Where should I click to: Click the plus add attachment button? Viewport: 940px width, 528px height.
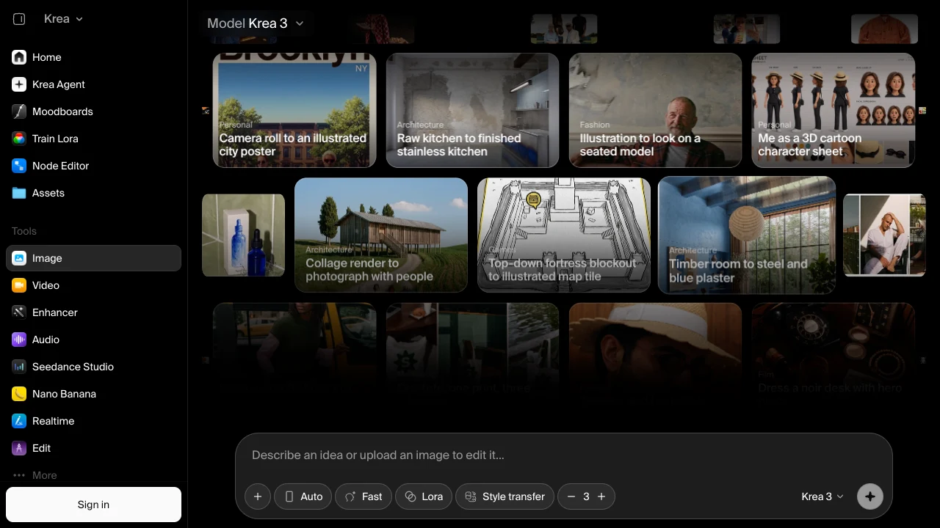tap(257, 496)
